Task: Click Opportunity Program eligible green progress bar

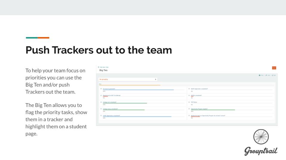Action: (213, 110)
